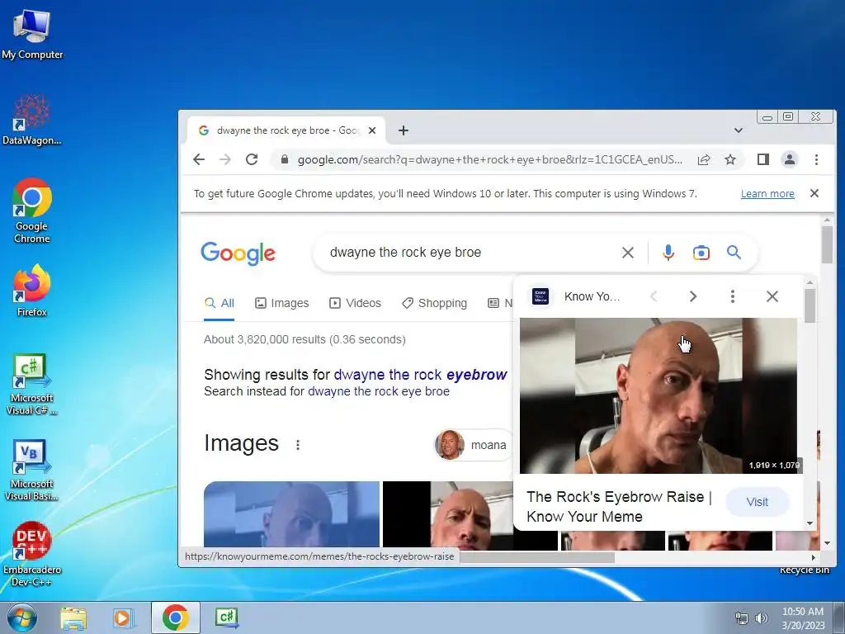Screen dimensions: 845x634
Task: Visit the Know Your Meme page
Action: click(758, 502)
